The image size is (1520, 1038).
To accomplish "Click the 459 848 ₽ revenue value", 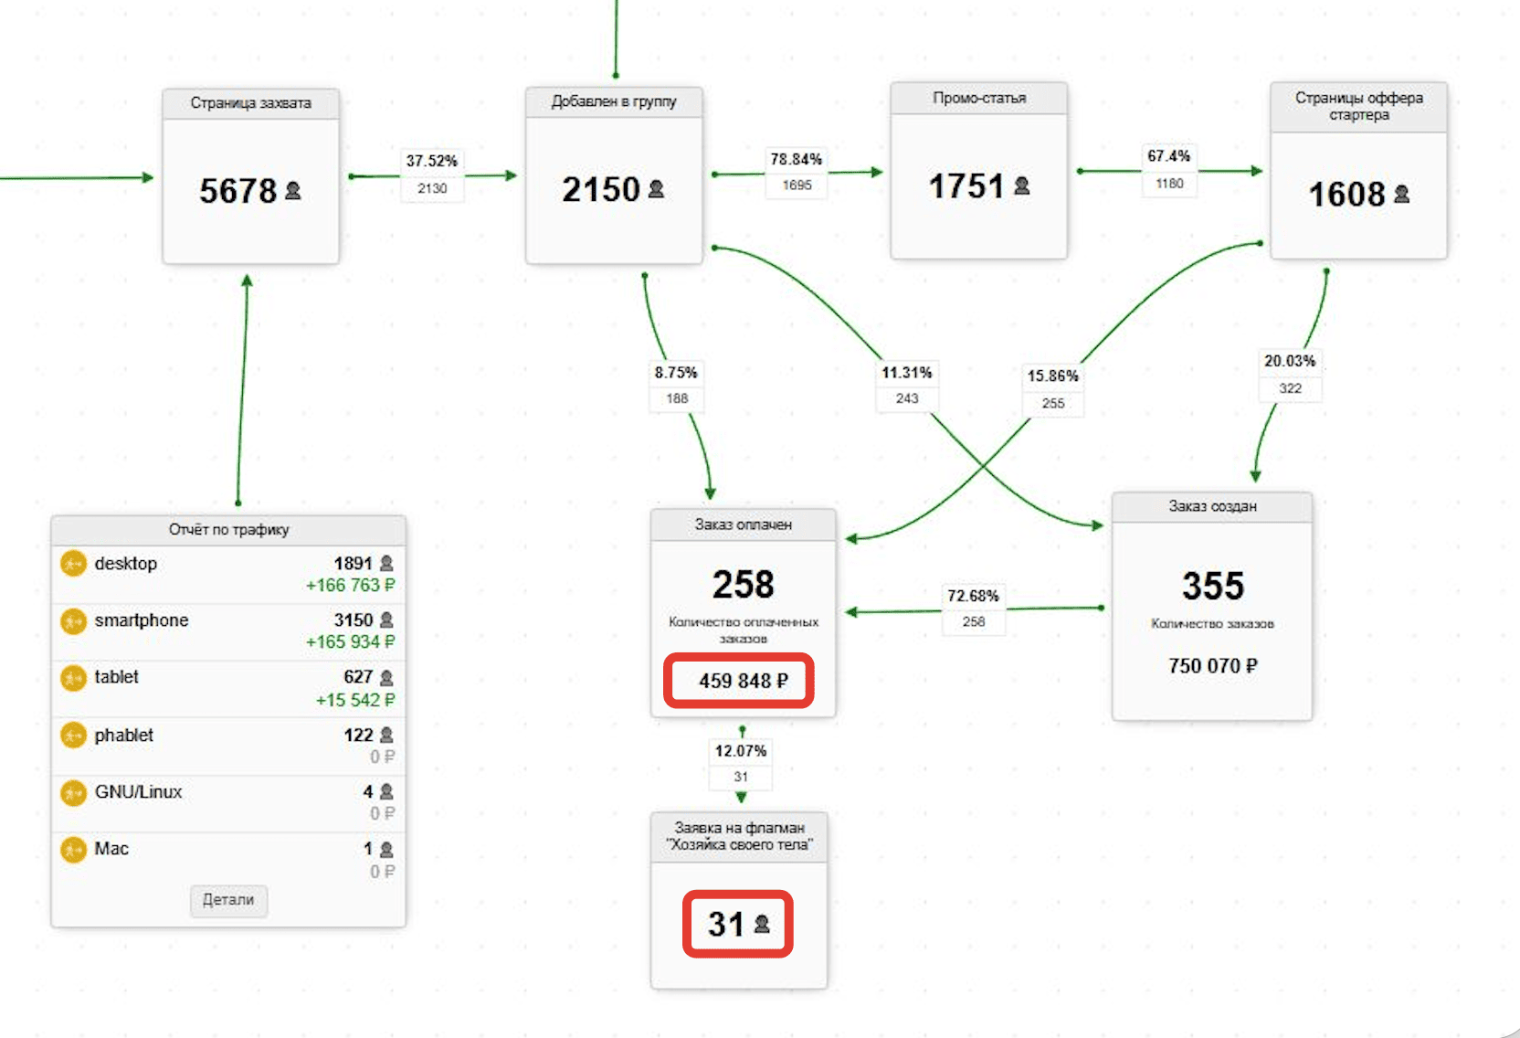I will [744, 681].
